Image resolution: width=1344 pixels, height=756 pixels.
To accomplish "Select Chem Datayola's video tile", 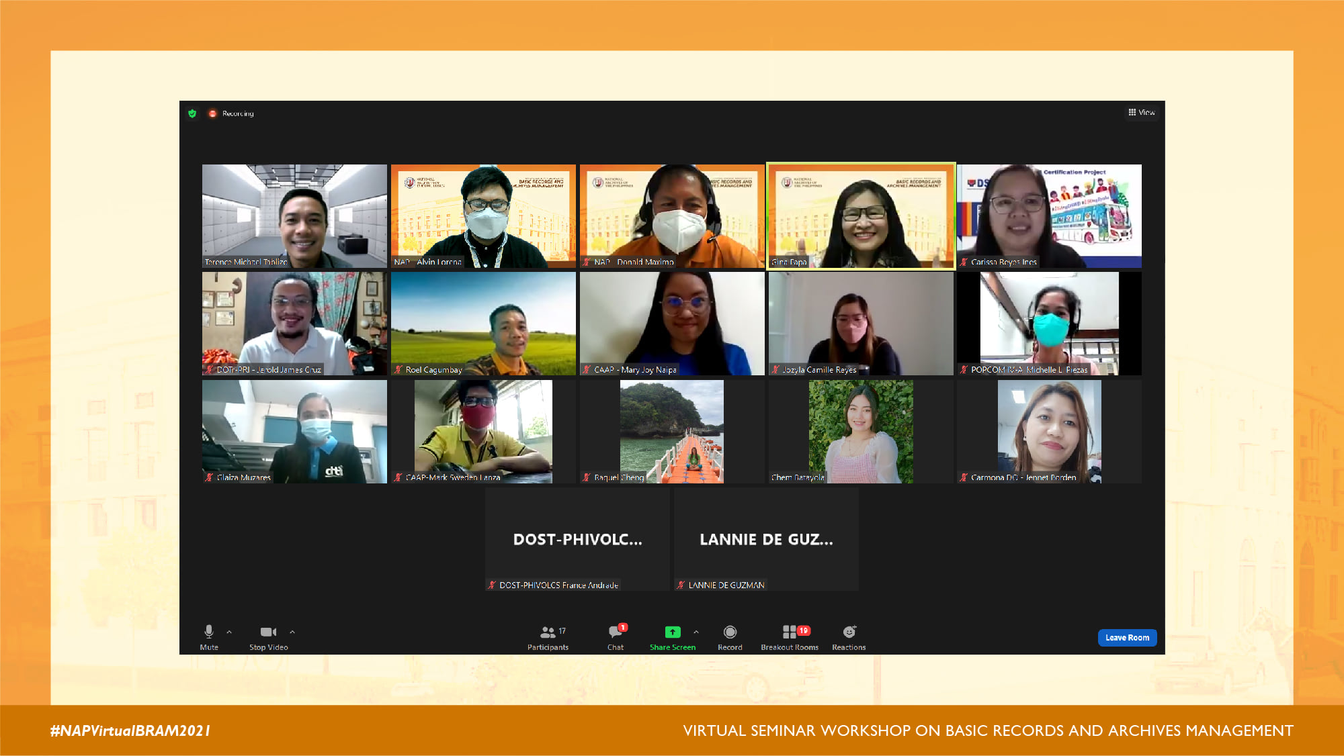I will (x=861, y=432).
